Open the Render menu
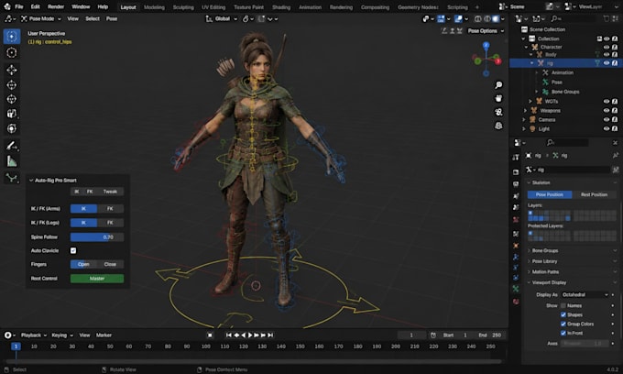This screenshot has width=623, height=374. pos(56,6)
